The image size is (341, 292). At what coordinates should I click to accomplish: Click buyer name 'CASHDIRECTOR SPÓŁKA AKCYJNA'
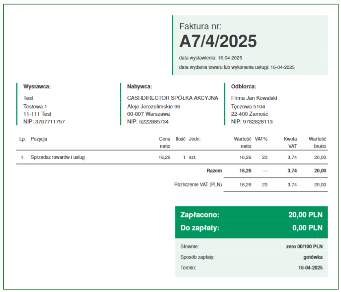click(x=173, y=98)
